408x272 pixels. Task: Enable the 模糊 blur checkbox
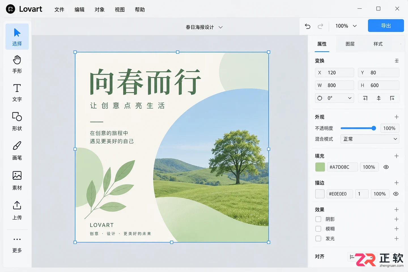click(318, 229)
